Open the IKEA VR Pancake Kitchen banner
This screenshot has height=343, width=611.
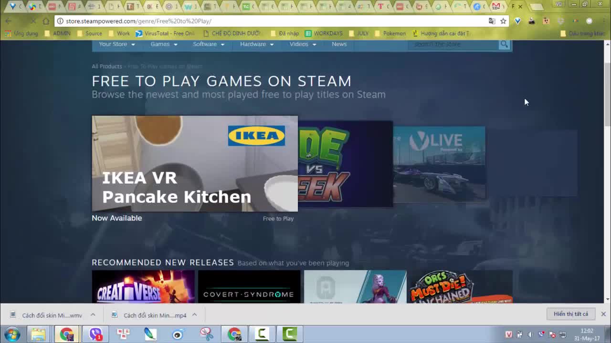coord(195,163)
